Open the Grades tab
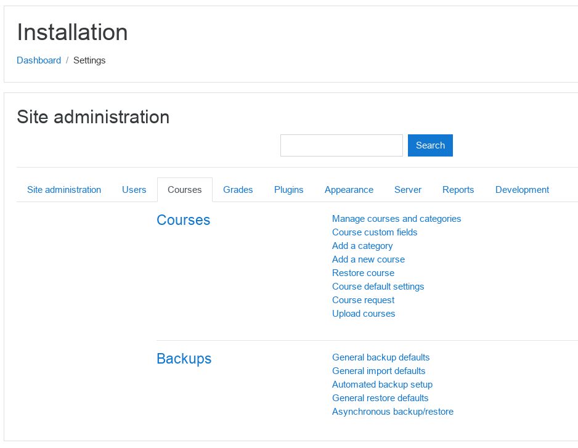The height and width of the screenshot is (448, 578). coord(238,190)
